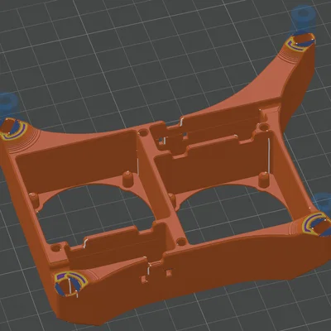Select the blue cylinder beside the left corner post

(7, 106)
